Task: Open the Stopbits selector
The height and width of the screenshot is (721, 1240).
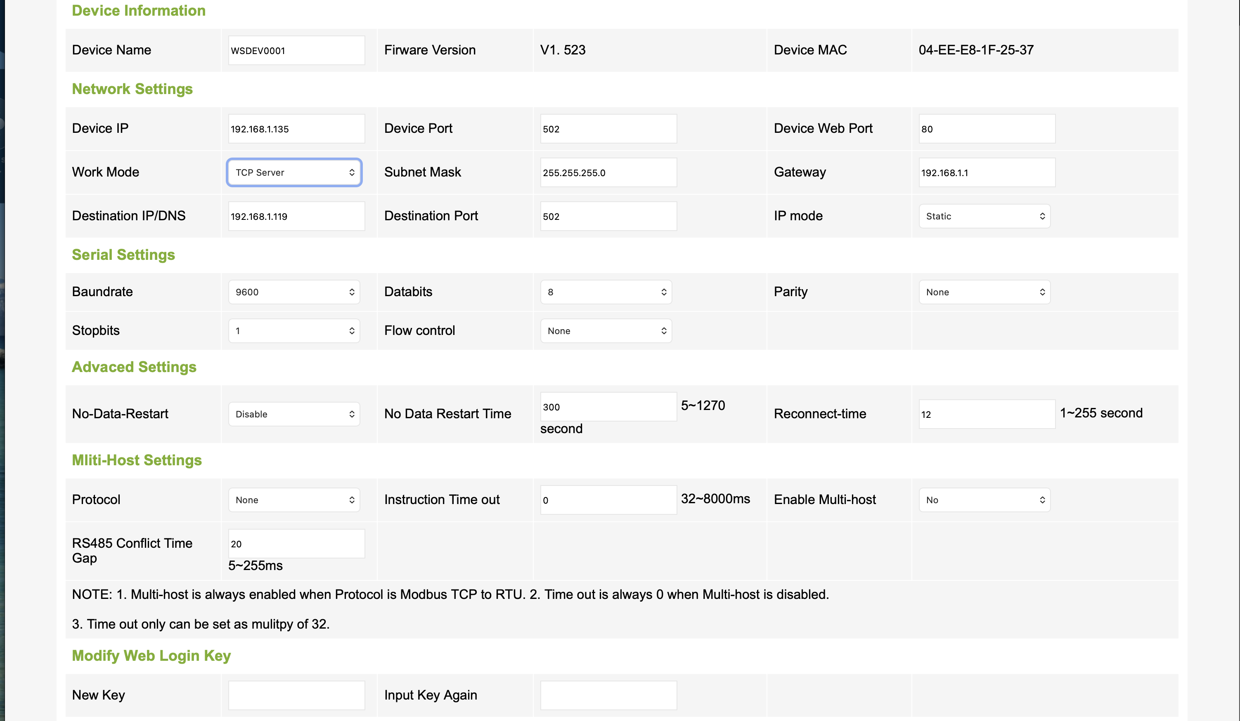Action: 294,330
